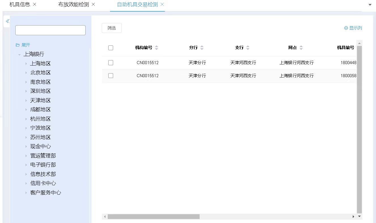Click the gear icon next to 显示列

pyautogui.click(x=346, y=28)
